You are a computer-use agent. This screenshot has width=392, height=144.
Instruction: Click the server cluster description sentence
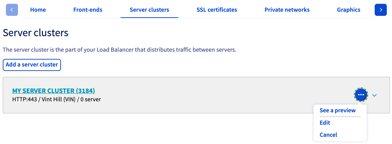tap(119, 50)
